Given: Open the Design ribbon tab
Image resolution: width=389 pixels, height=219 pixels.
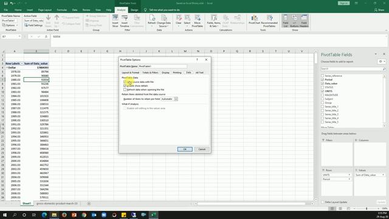Looking at the screenshot, I should (134, 10).
